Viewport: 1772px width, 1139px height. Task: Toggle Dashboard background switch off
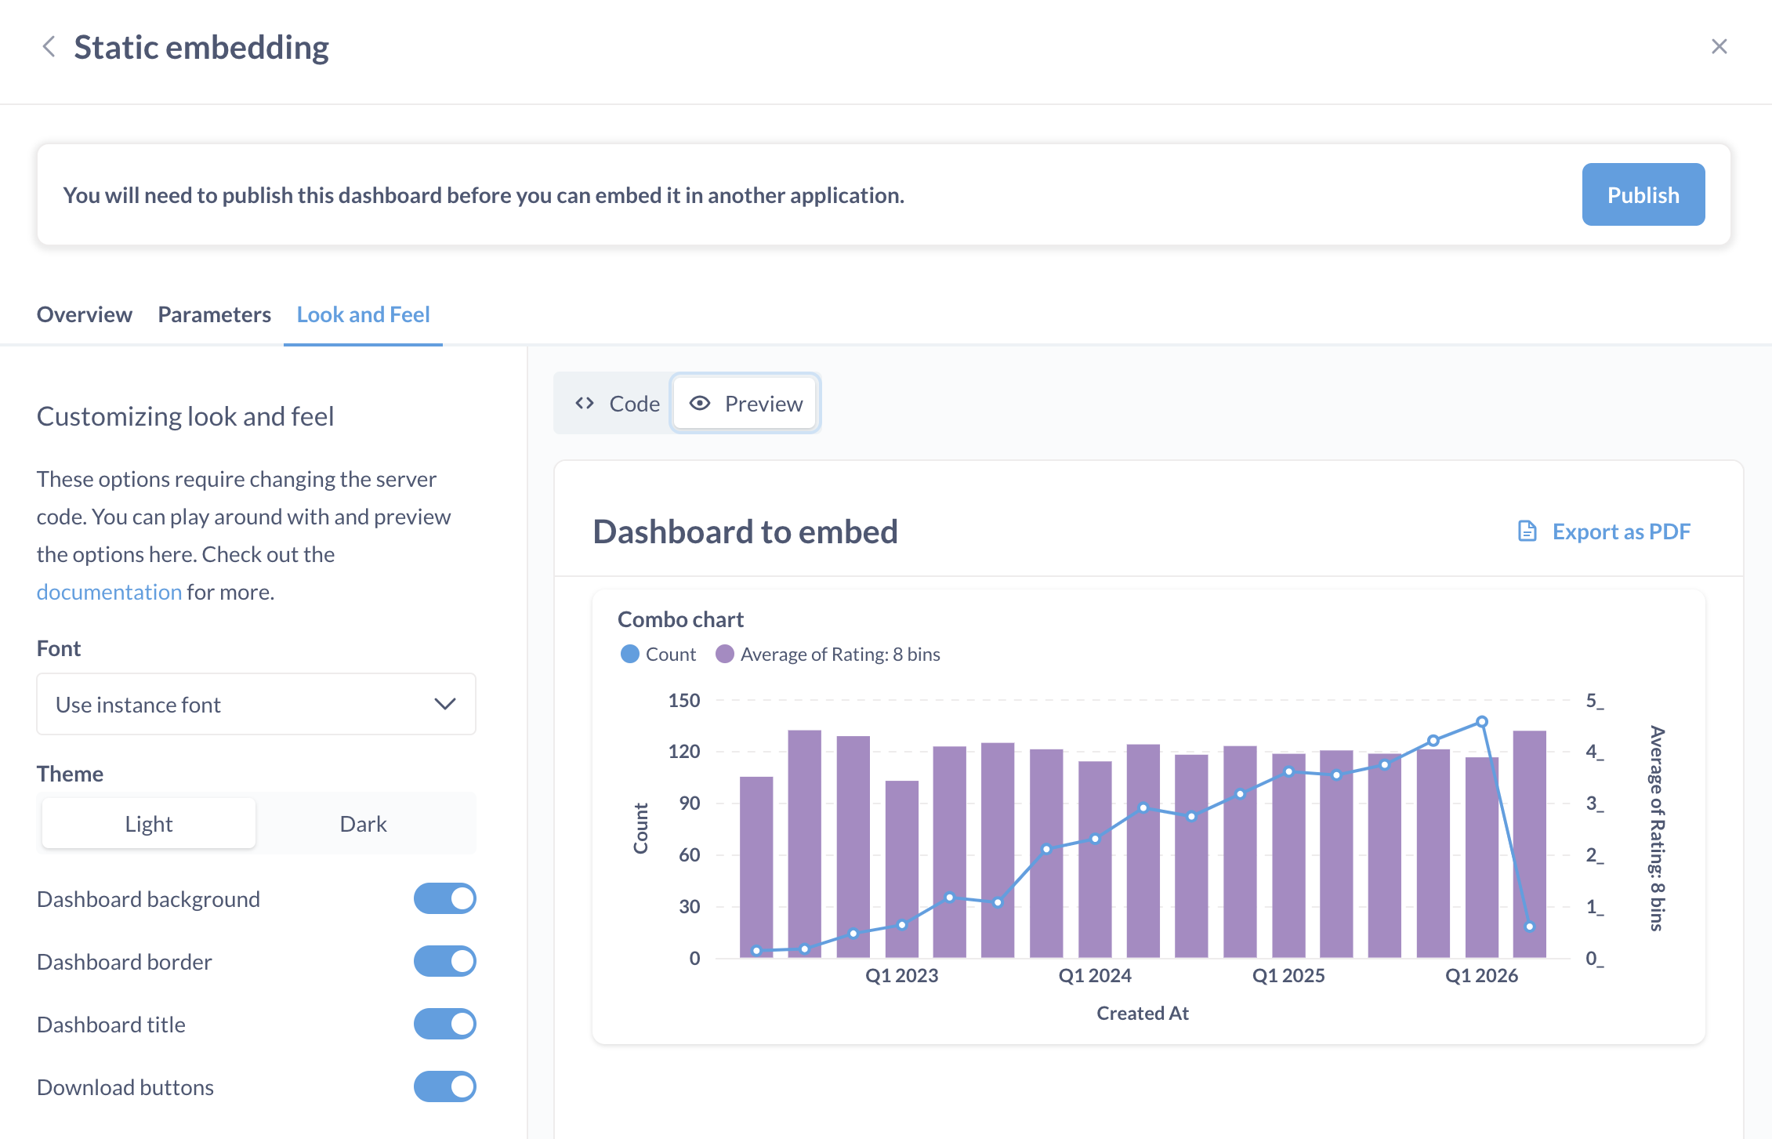[x=444, y=899]
